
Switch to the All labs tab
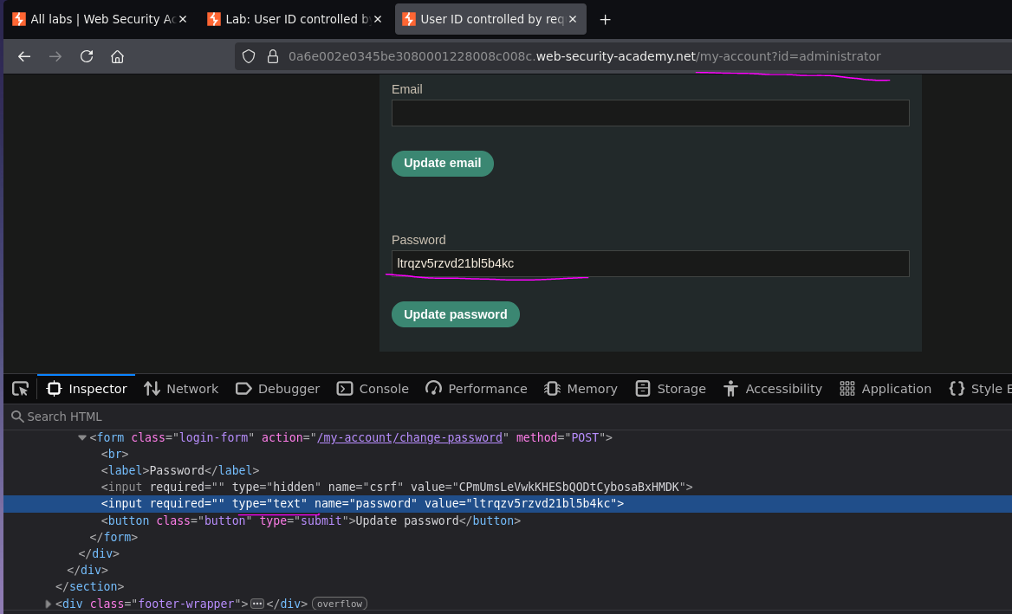pyautogui.click(x=100, y=19)
